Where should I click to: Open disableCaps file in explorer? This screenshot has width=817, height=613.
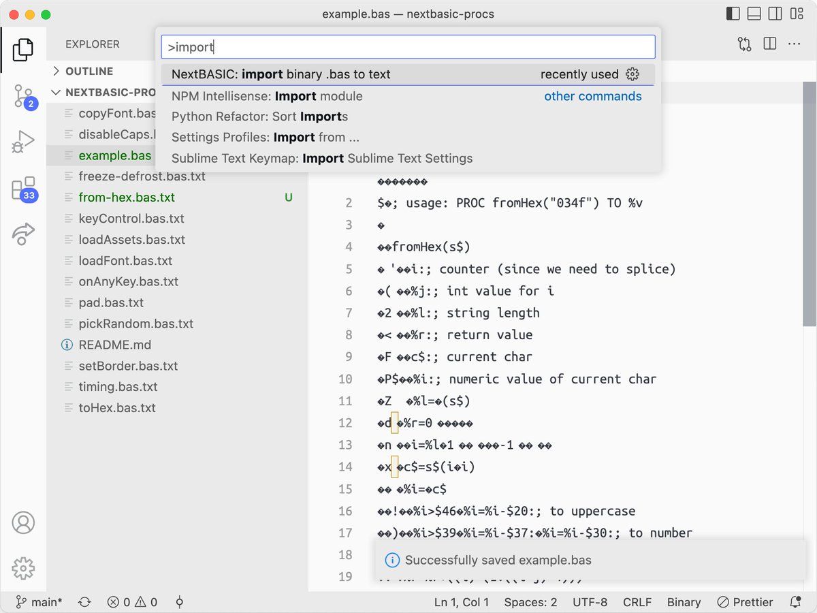[117, 134]
